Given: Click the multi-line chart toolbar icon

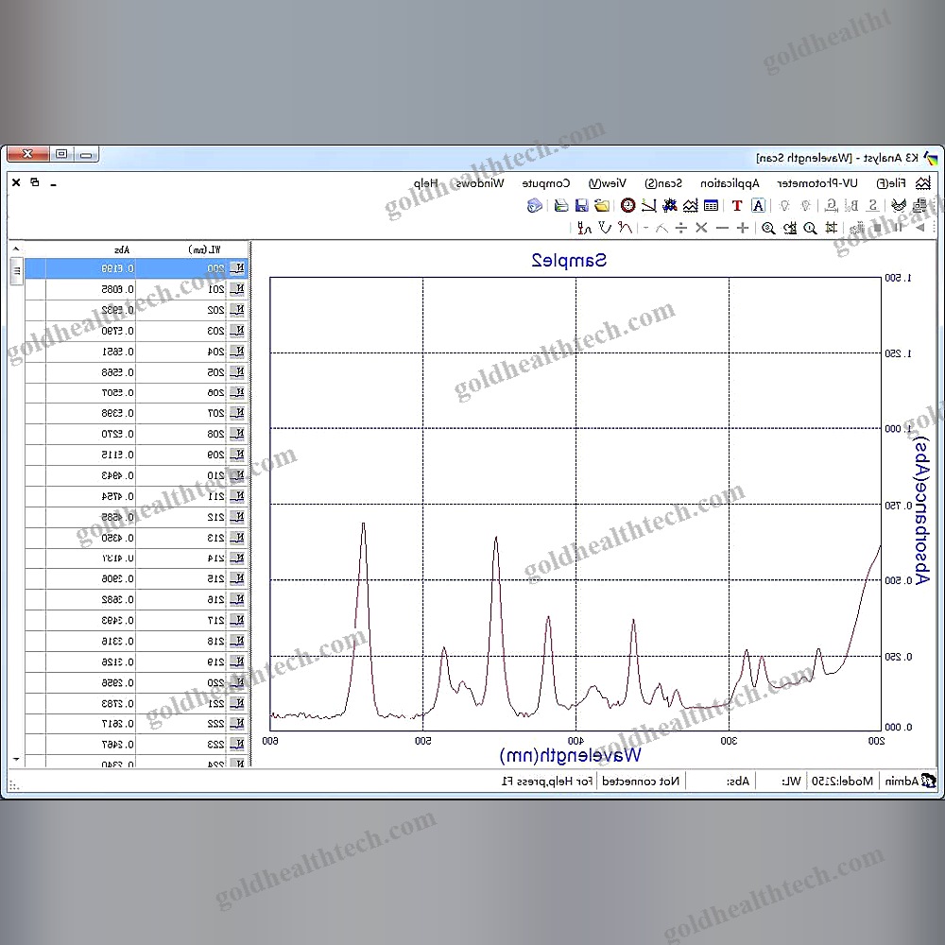Looking at the screenshot, I should [691, 205].
